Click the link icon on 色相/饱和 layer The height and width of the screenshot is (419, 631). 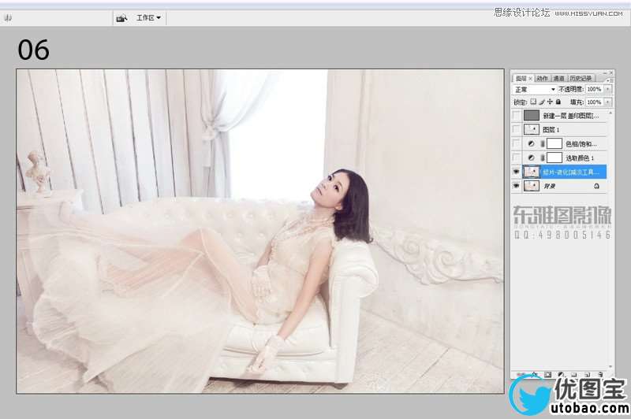543,143
